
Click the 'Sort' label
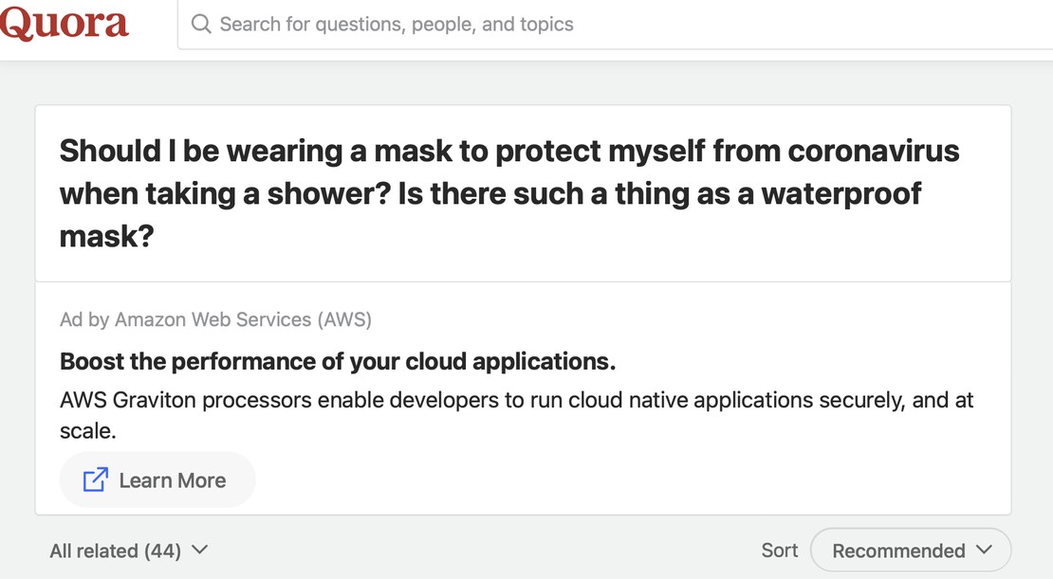(x=780, y=551)
